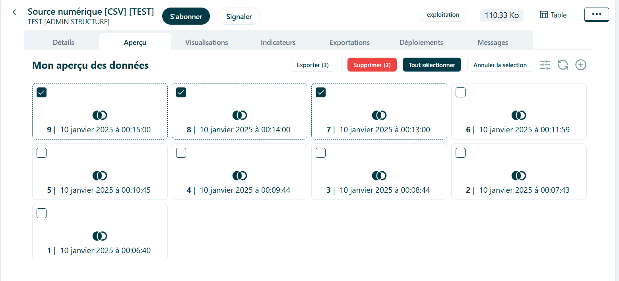This screenshot has height=281, width=619.
Task: Click the timestamp 10 janvier 2025 à 00:07:43
Action: 524,190
